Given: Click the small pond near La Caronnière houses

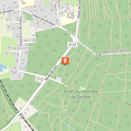Looking at the screenshot, I should tap(33, 35).
